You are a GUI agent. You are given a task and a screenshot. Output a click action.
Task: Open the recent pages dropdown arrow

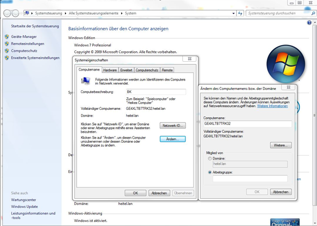pos(21,14)
